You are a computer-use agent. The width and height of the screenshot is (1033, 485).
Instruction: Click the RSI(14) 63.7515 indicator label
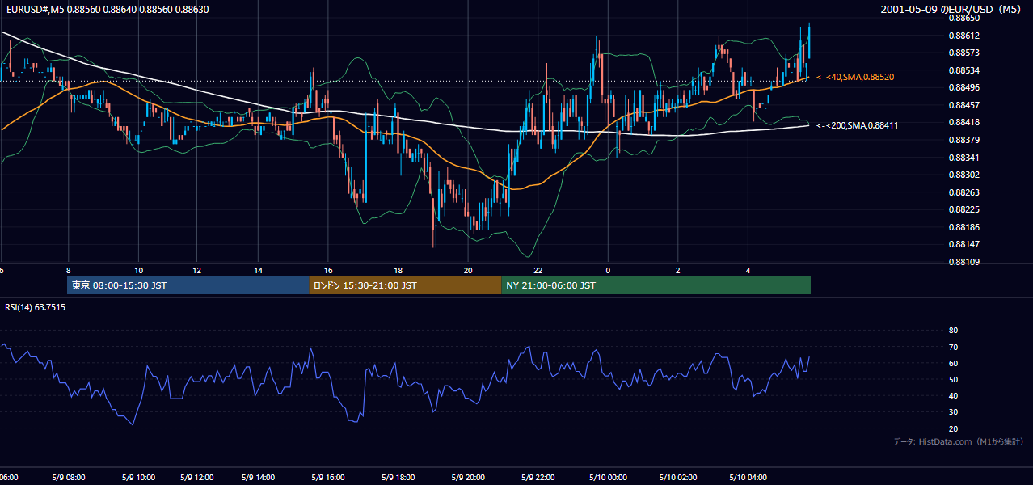pyautogui.click(x=36, y=307)
